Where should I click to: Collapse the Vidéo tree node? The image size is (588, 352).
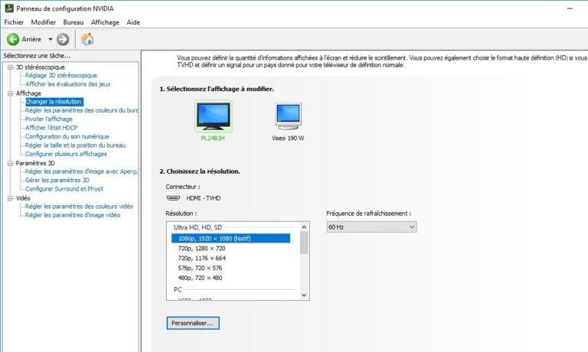10,198
